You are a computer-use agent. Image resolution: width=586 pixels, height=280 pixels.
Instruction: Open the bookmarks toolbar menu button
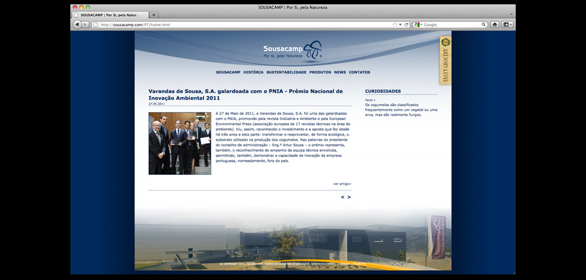[x=508, y=24]
